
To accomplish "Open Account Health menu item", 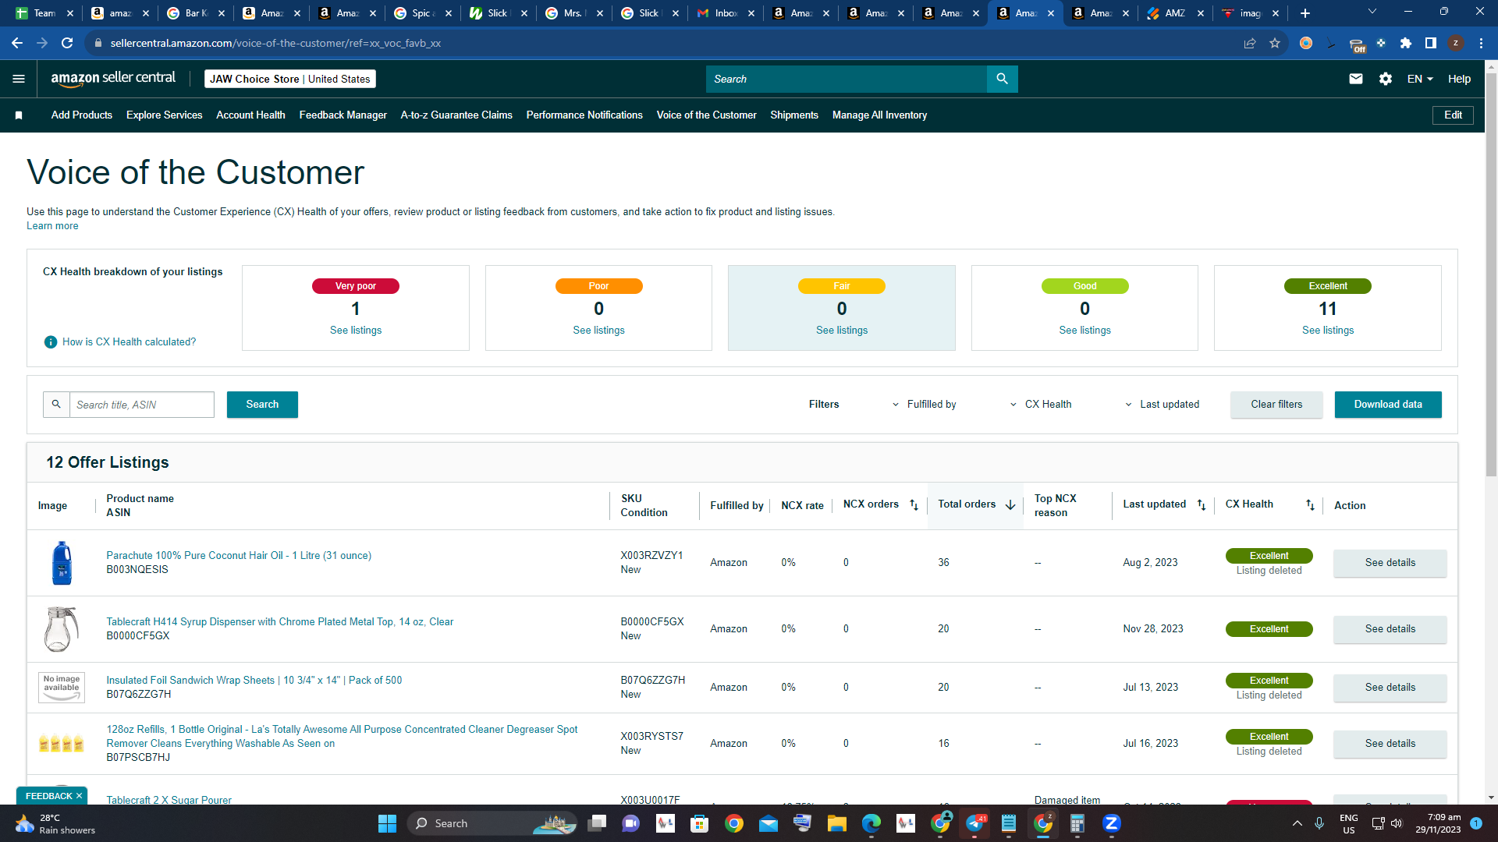I will (x=250, y=115).
